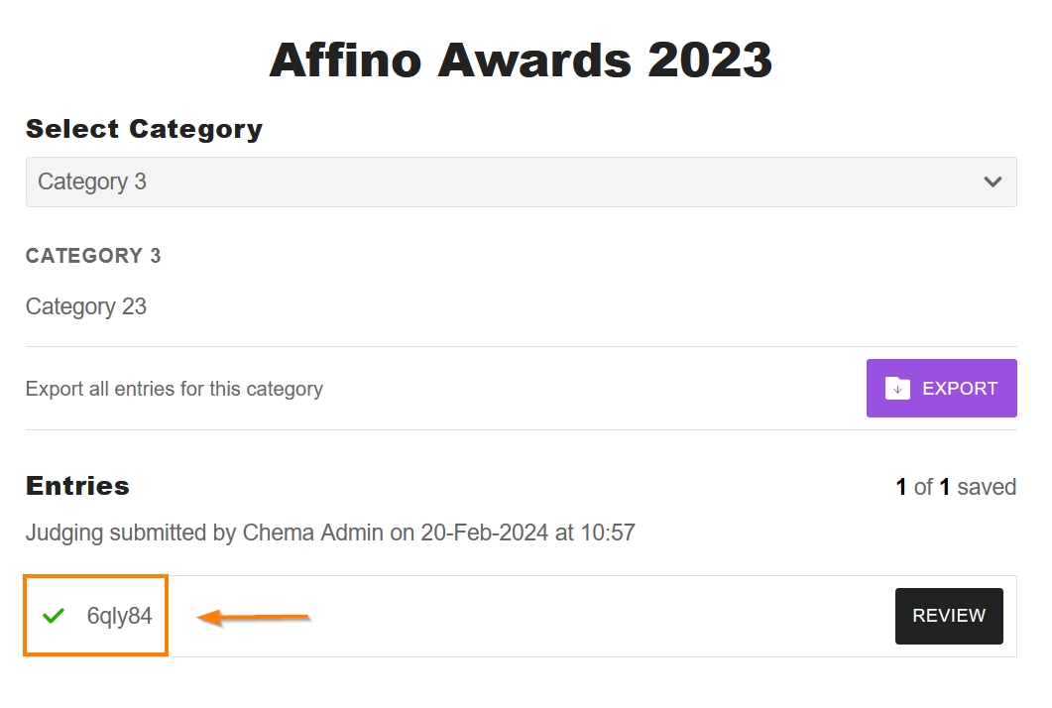Click the Entries section heading

pyautogui.click(x=77, y=486)
